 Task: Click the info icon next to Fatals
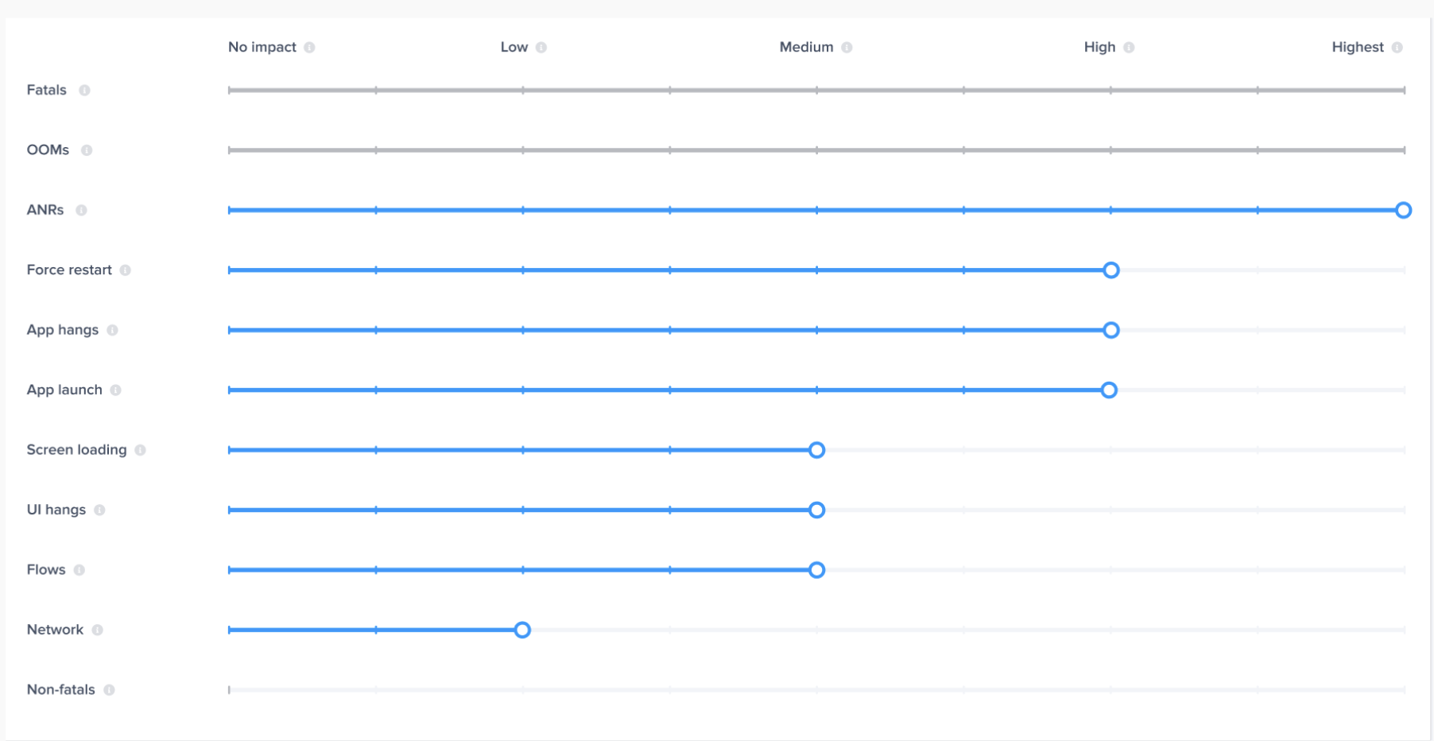pyautogui.click(x=84, y=91)
